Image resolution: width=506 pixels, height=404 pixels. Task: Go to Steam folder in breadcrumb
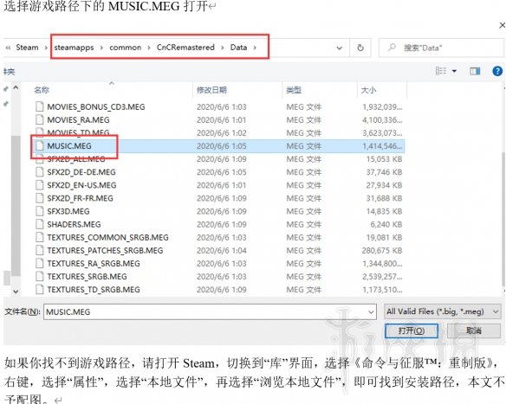[x=27, y=48]
